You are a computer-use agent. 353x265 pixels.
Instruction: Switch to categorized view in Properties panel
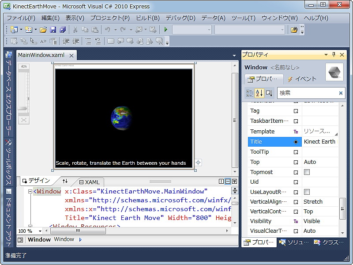(x=249, y=93)
